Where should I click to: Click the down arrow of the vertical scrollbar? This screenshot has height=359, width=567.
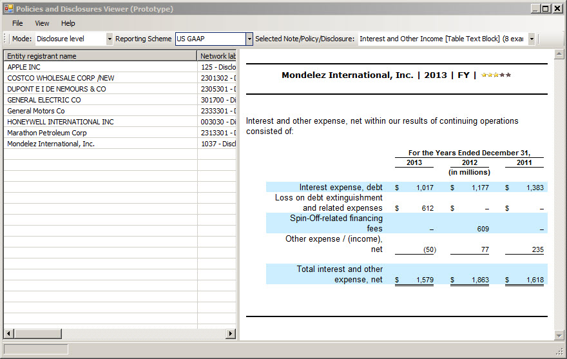pyautogui.click(x=559, y=336)
